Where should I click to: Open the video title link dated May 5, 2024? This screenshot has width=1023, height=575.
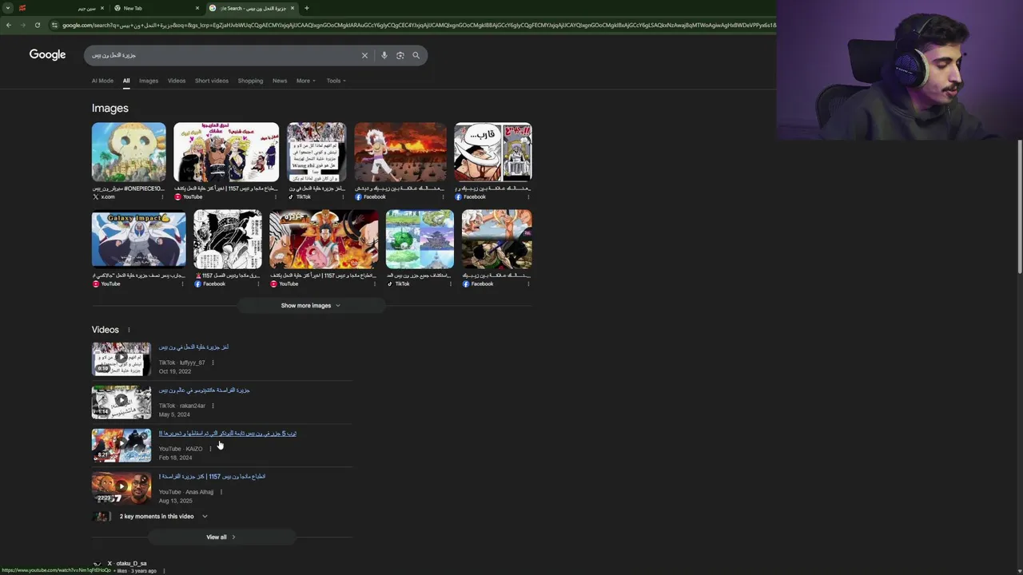click(x=204, y=391)
